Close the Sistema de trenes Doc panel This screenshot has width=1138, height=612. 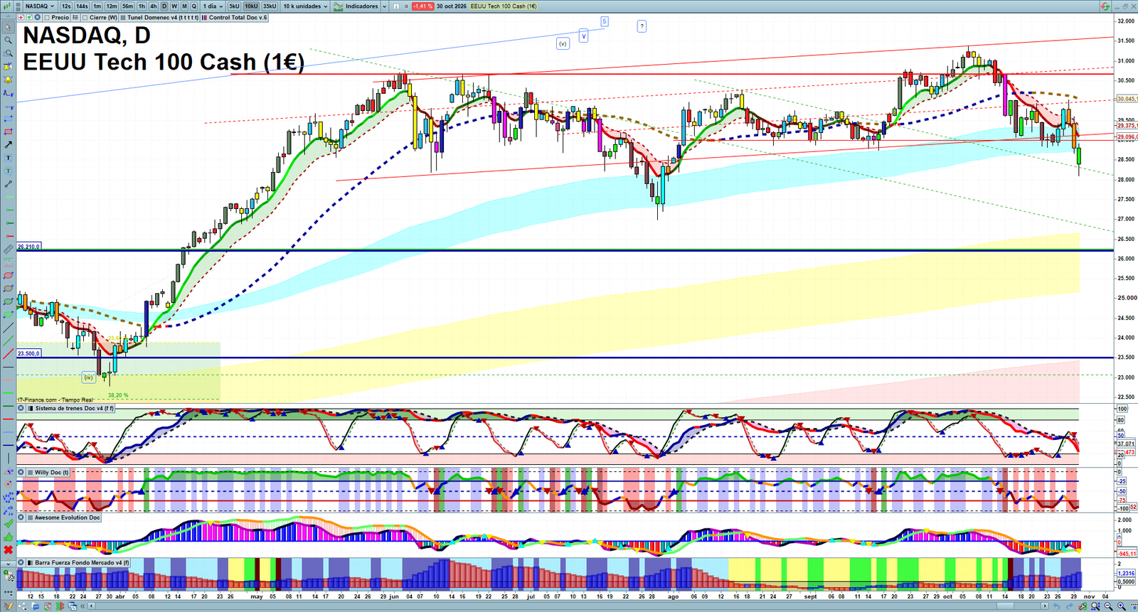point(21,409)
